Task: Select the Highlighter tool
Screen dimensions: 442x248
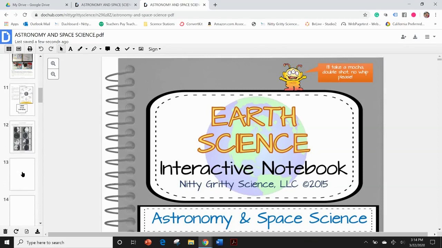Action: (x=94, y=49)
